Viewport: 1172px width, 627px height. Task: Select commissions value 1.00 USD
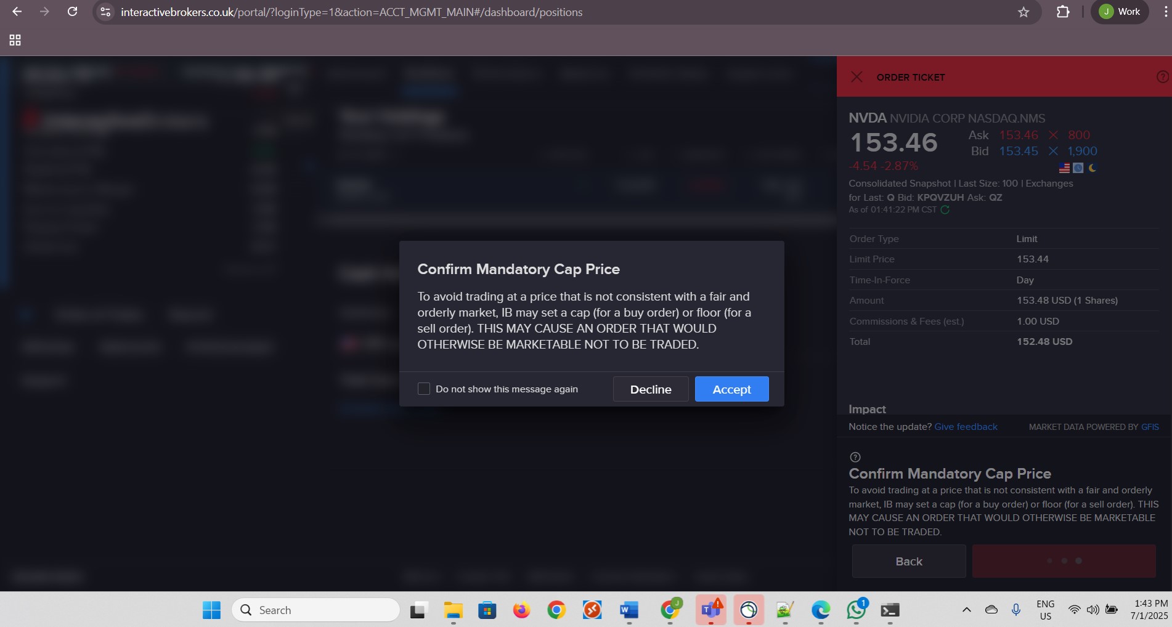tap(1038, 322)
